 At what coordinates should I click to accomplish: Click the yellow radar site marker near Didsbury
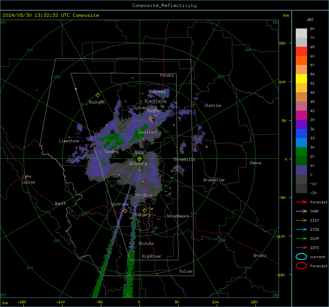140,159
